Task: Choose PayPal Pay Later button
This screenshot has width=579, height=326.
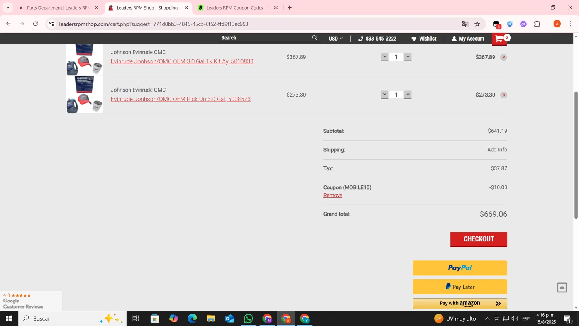Action: pyautogui.click(x=460, y=287)
